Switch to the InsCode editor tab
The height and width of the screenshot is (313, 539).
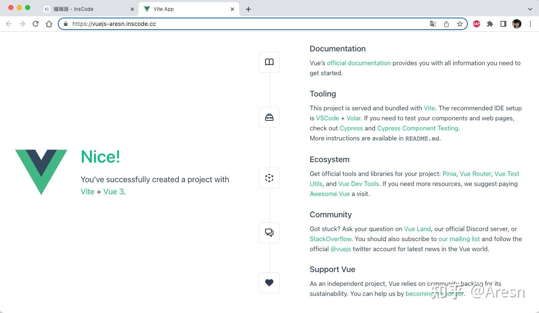[84, 9]
